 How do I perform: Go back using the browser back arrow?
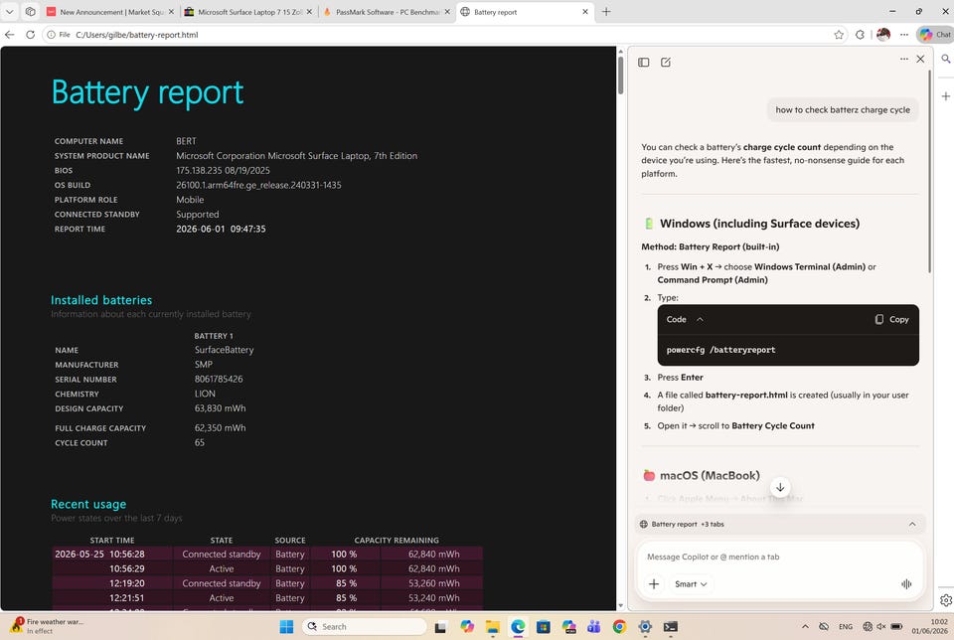pyautogui.click(x=9, y=35)
